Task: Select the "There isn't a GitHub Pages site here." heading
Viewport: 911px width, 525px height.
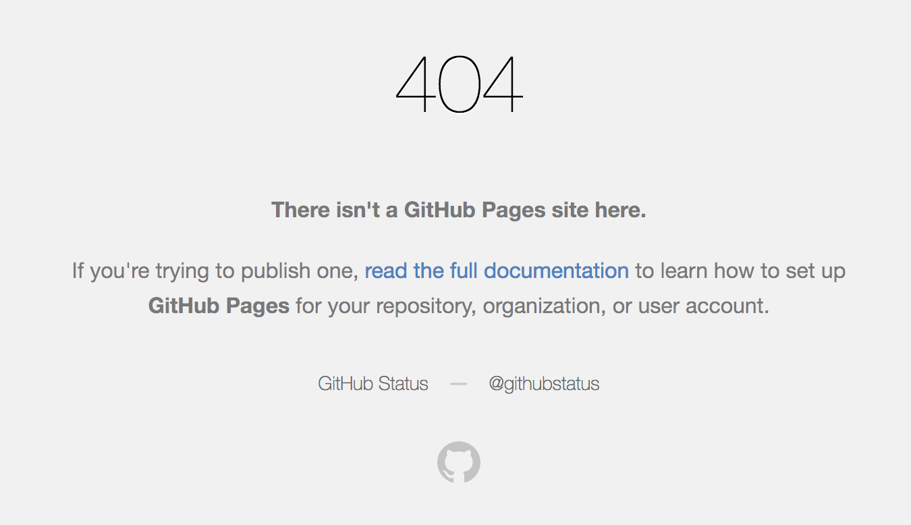Action: pyautogui.click(x=459, y=210)
